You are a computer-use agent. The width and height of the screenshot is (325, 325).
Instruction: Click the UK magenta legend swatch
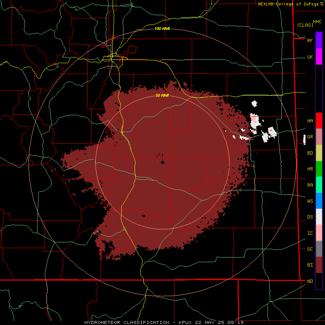tap(319, 57)
